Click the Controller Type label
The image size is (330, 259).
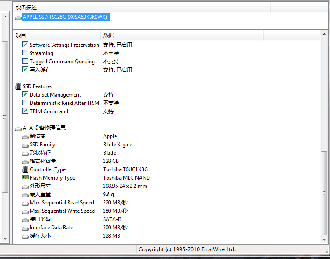pos(48,169)
